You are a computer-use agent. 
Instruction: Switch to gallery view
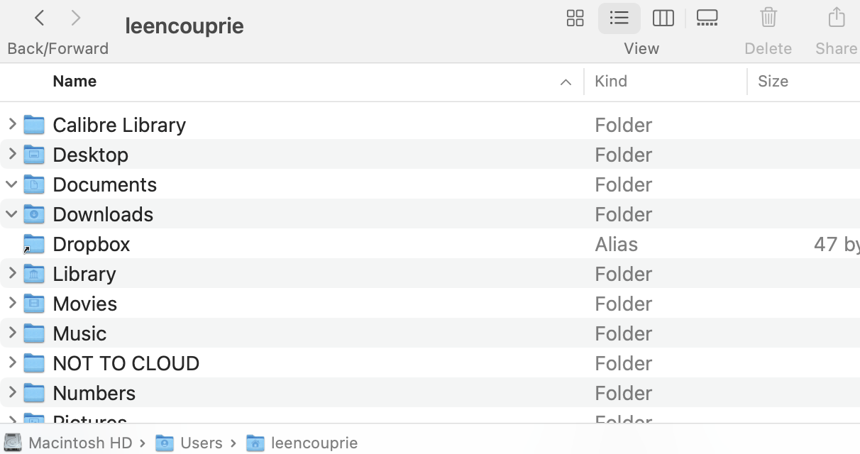tap(707, 18)
